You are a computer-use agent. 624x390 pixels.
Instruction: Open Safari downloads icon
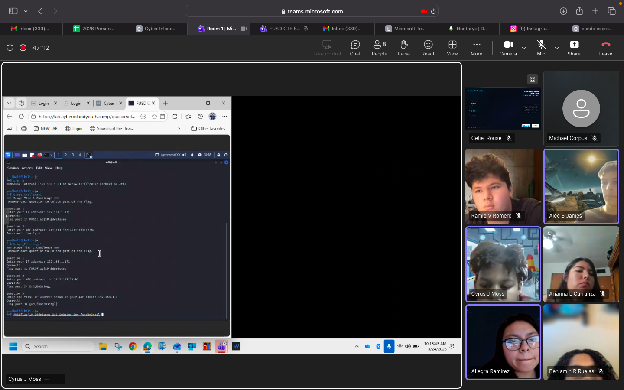tap(563, 11)
